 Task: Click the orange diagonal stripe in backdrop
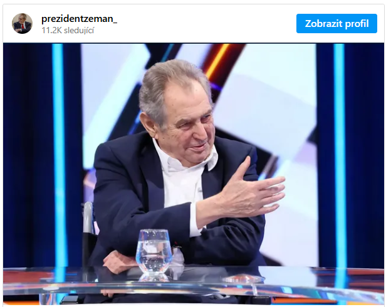coord(217,60)
